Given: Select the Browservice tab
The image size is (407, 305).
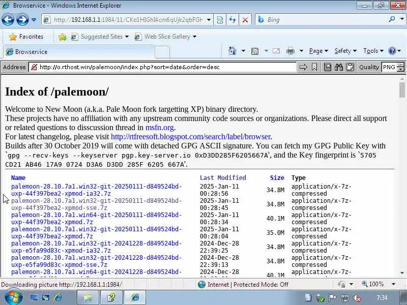Looking at the screenshot, I should pos(79,52).
